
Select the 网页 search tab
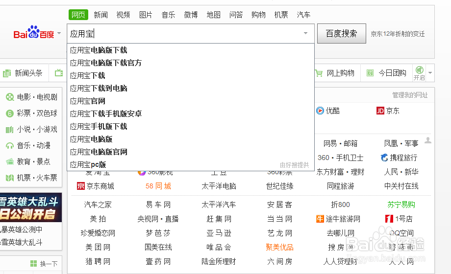pos(78,15)
